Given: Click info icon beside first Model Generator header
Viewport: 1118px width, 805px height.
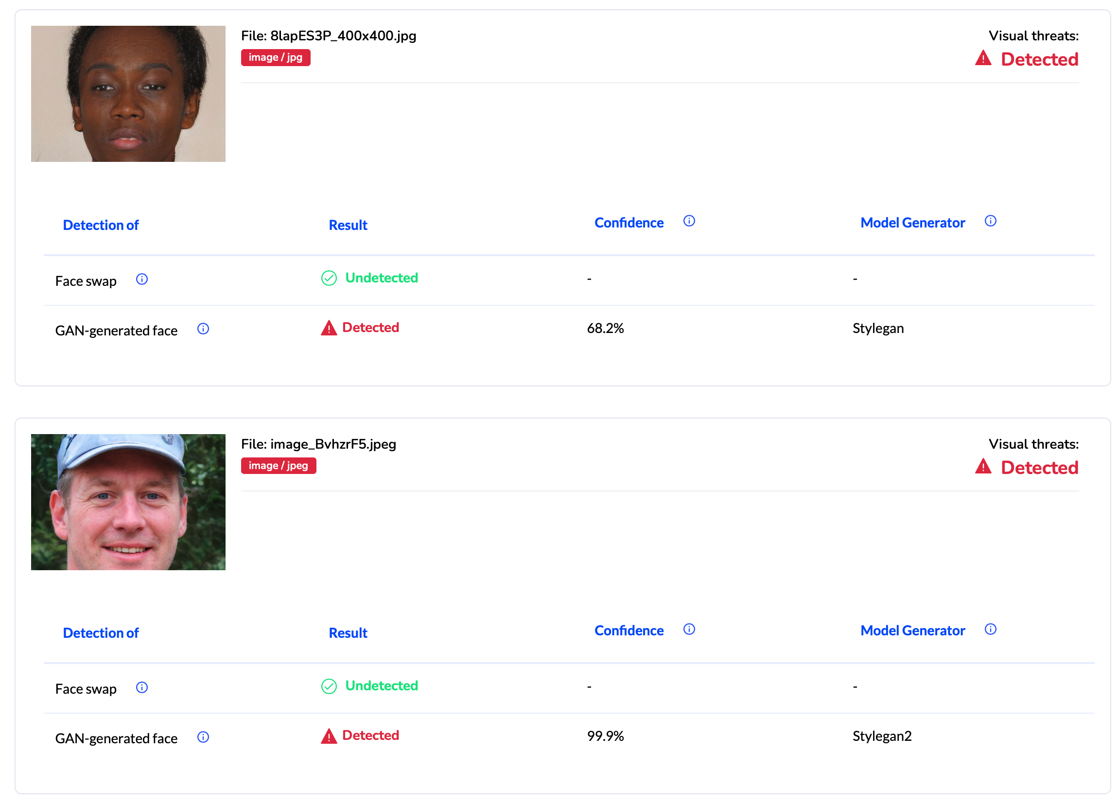Looking at the screenshot, I should point(990,221).
